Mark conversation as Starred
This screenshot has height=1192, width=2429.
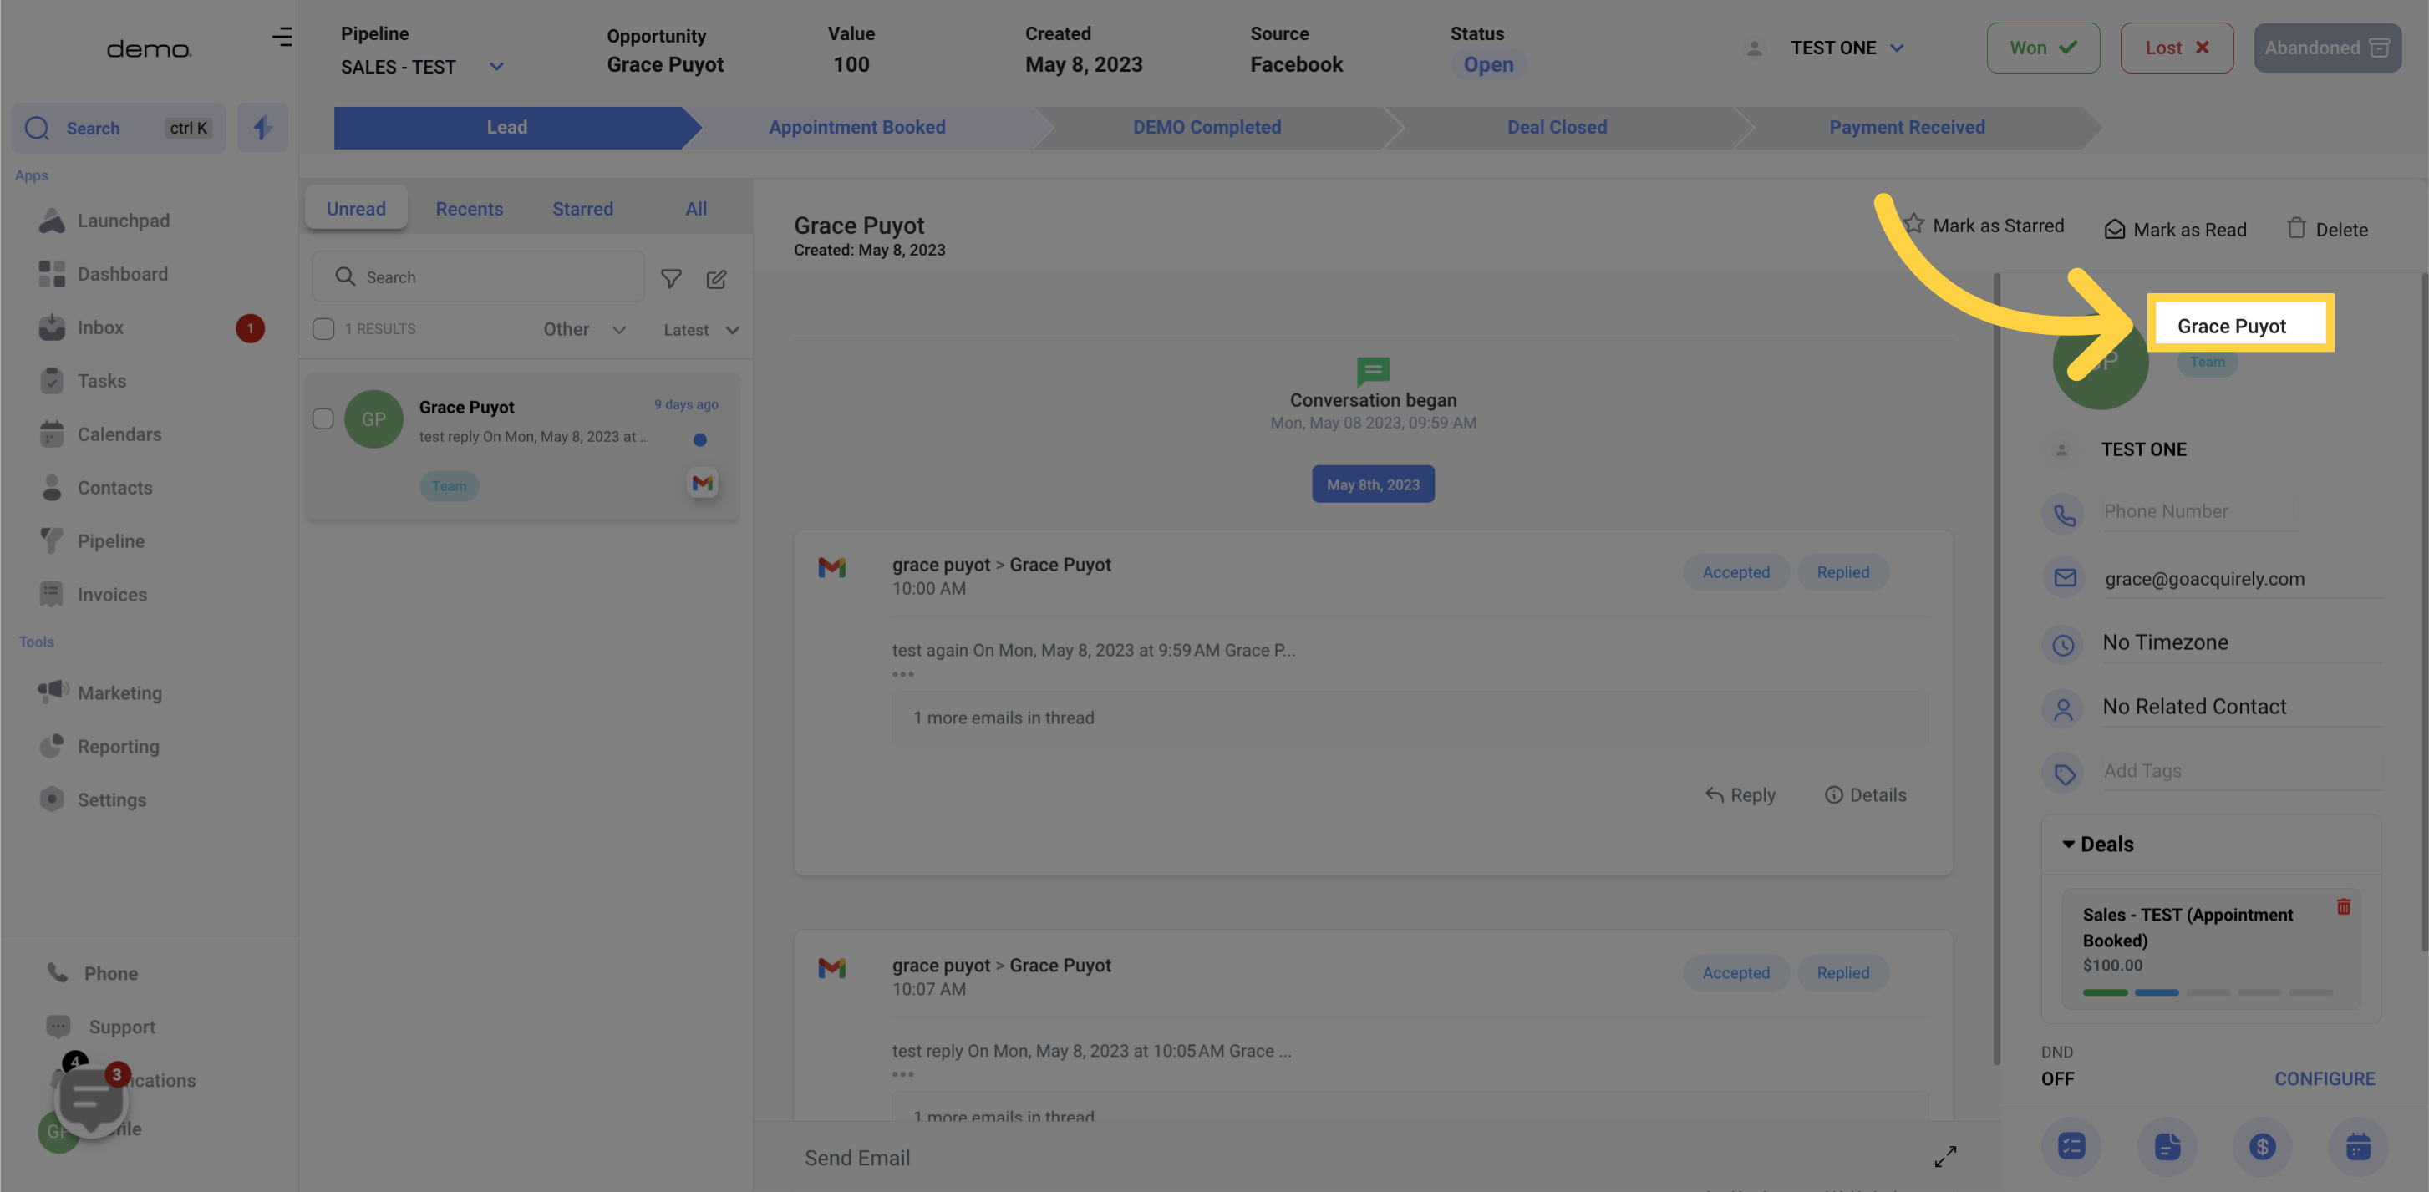point(1983,226)
